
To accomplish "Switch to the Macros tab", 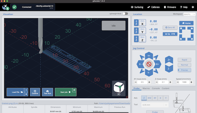I will click(x=146, y=88).
